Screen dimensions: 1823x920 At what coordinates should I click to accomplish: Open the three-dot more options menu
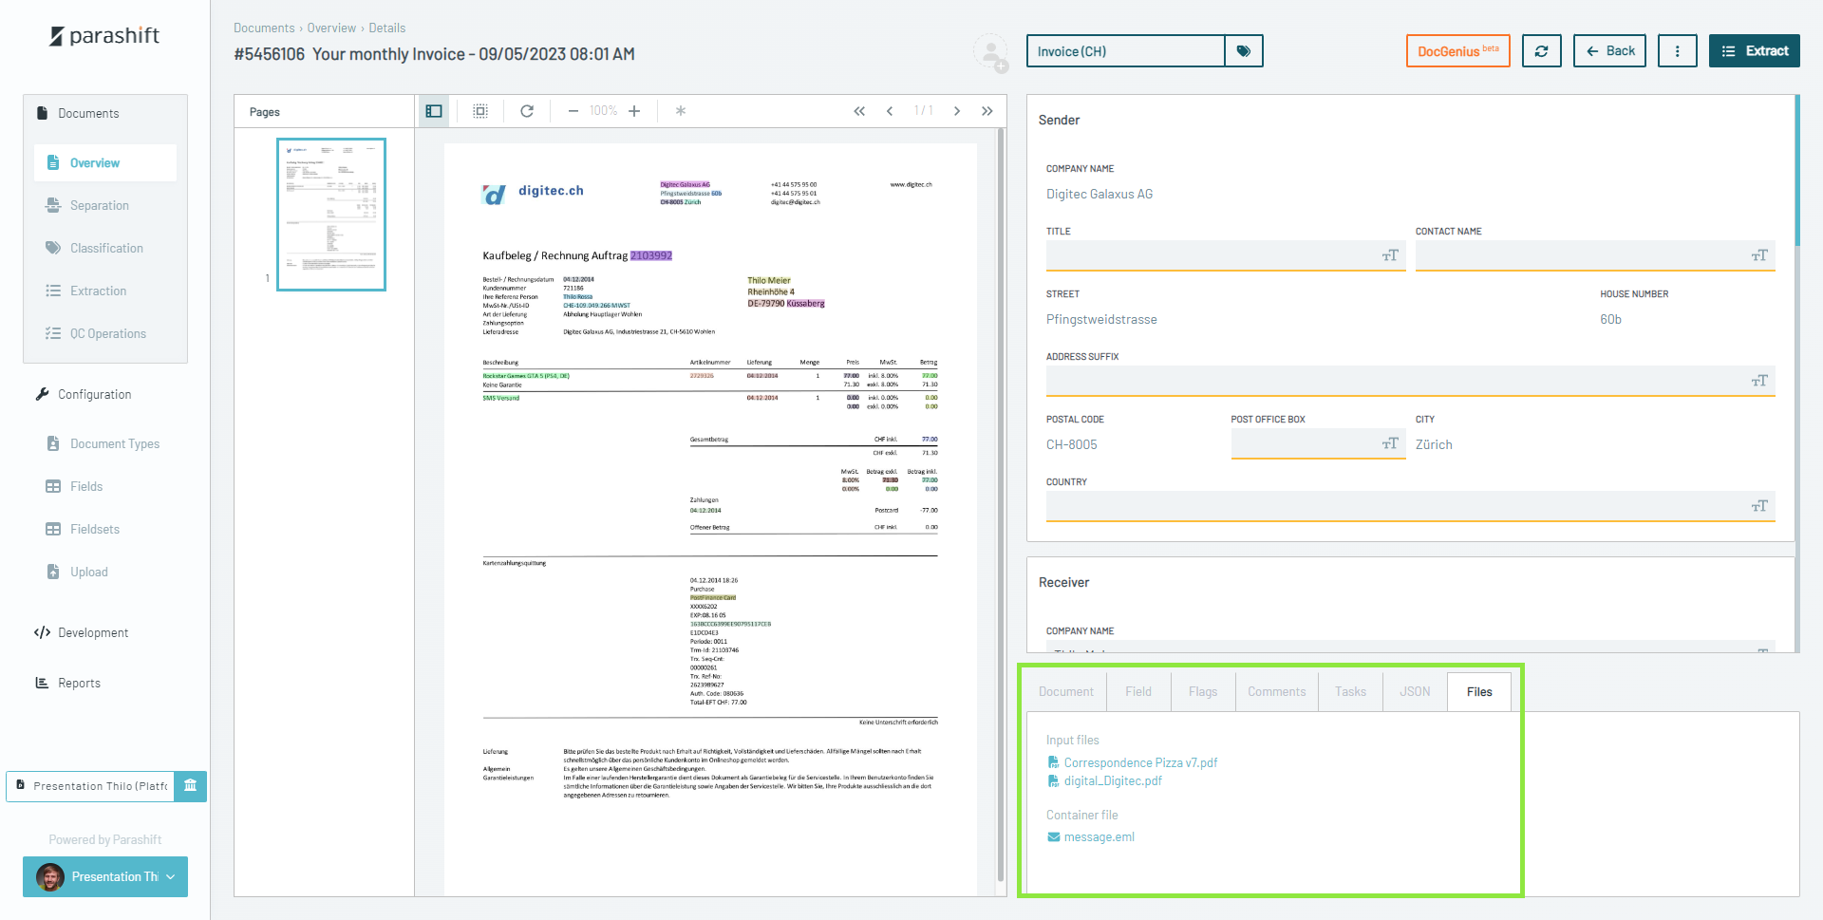point(1678,51)
